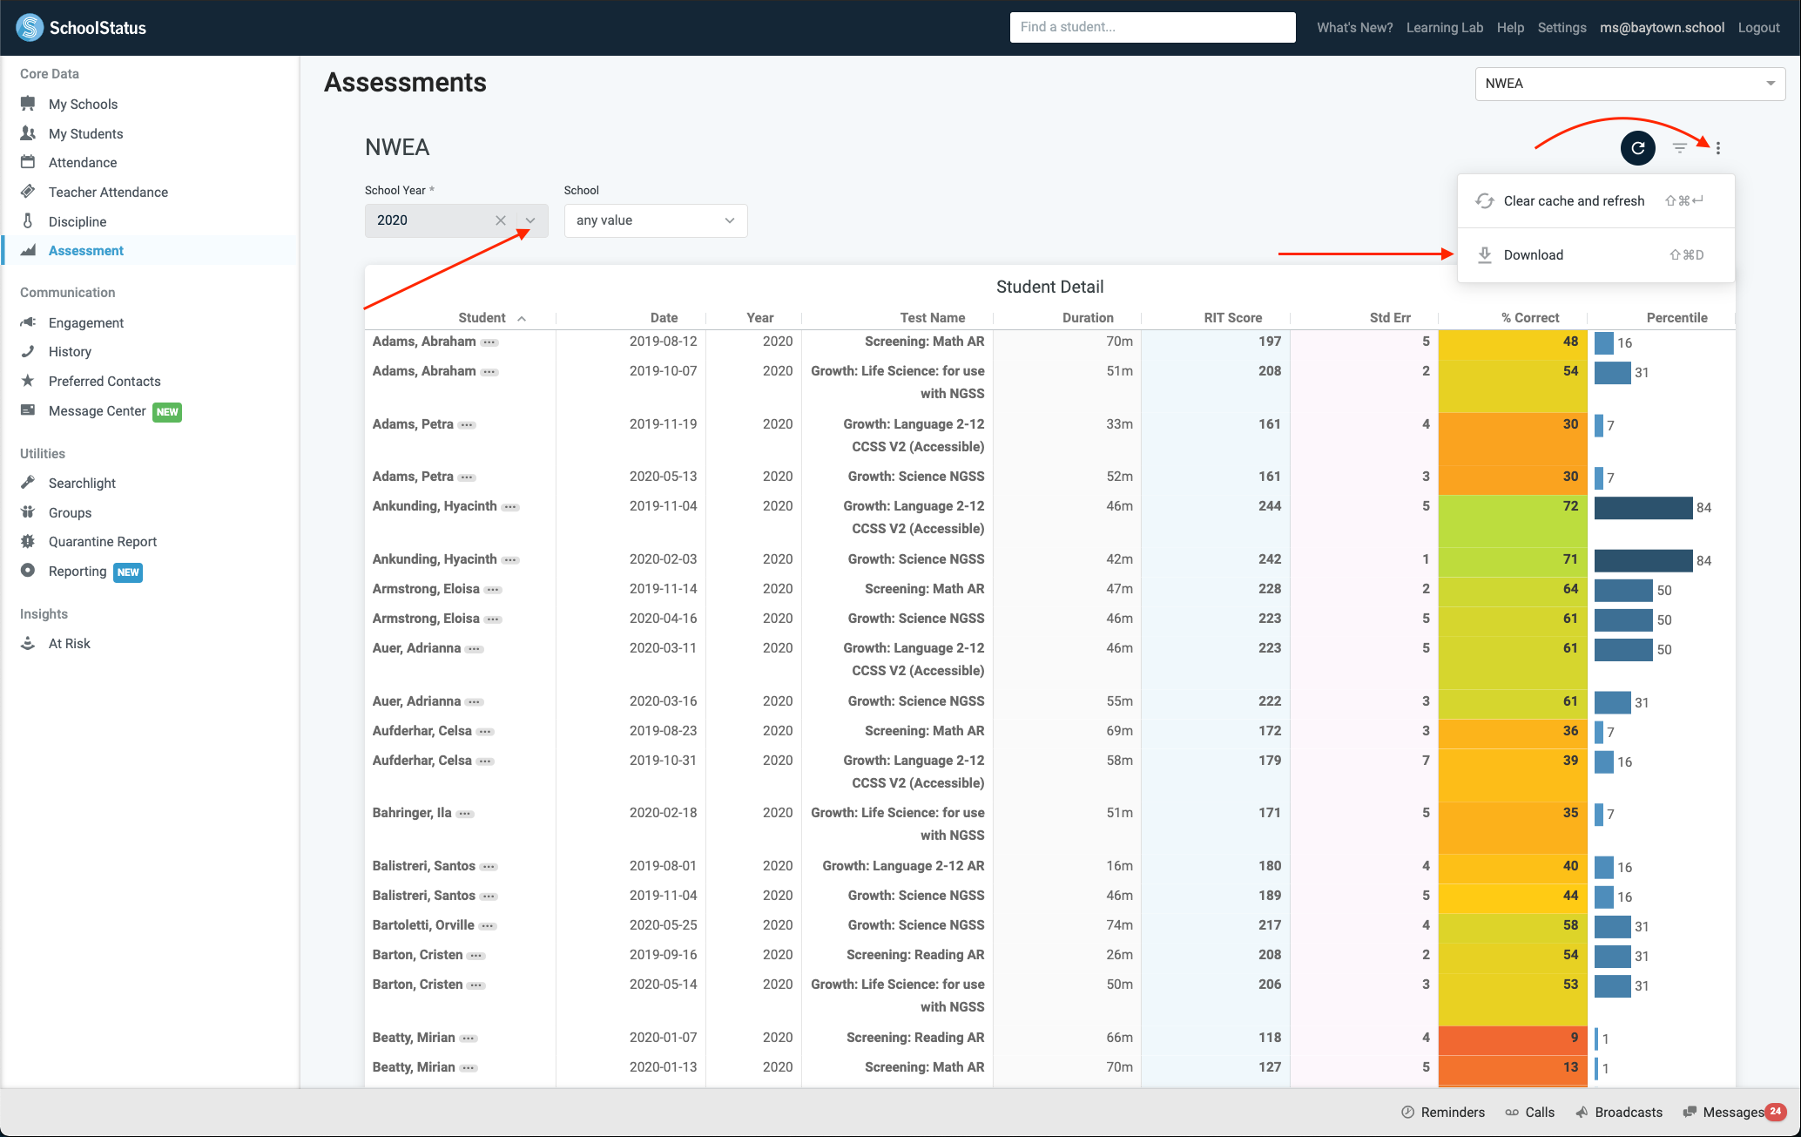Open What's New? in top bar
1801x1137 pixels.
(x=1354, y=28)
